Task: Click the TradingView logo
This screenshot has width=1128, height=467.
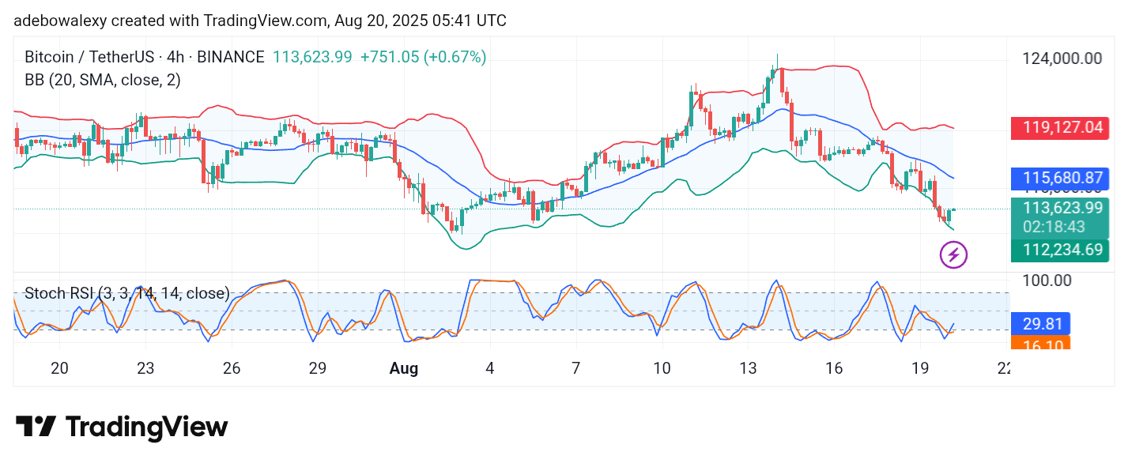Action: tap(122, 427)
